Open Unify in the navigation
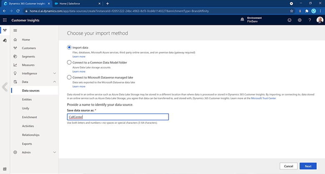The image size is (325, 174). click(x=25, y=108)
